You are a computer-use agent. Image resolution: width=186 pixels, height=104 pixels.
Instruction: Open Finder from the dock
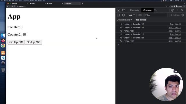click(3, 36)
